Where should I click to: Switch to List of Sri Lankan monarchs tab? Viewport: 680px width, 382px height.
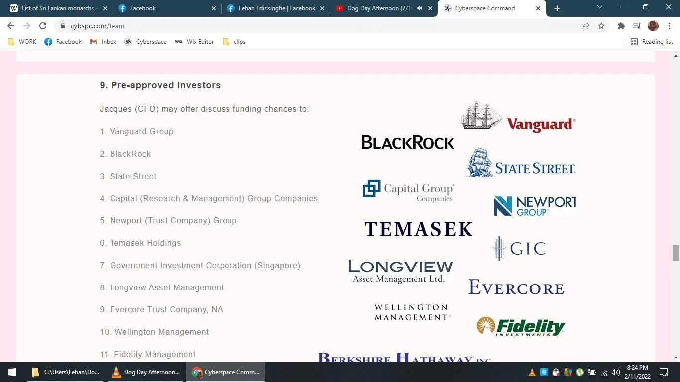click(x=58, y=8)
